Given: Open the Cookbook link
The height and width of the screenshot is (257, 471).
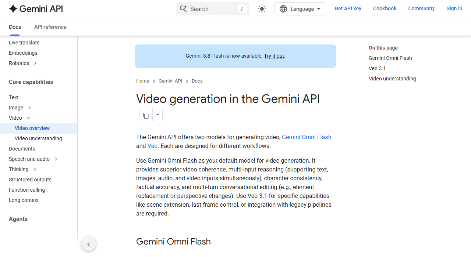Looking at the screenshot, I should point(385,8).
